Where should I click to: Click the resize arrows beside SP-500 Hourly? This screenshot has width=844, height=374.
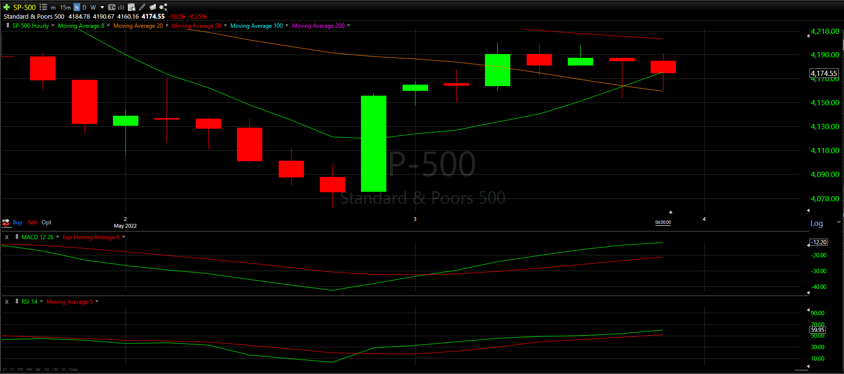tap(8, 25)
